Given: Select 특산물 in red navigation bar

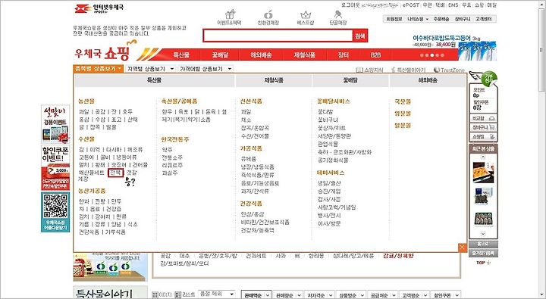Looking at the screenshot, I should (x=181, y=55).
